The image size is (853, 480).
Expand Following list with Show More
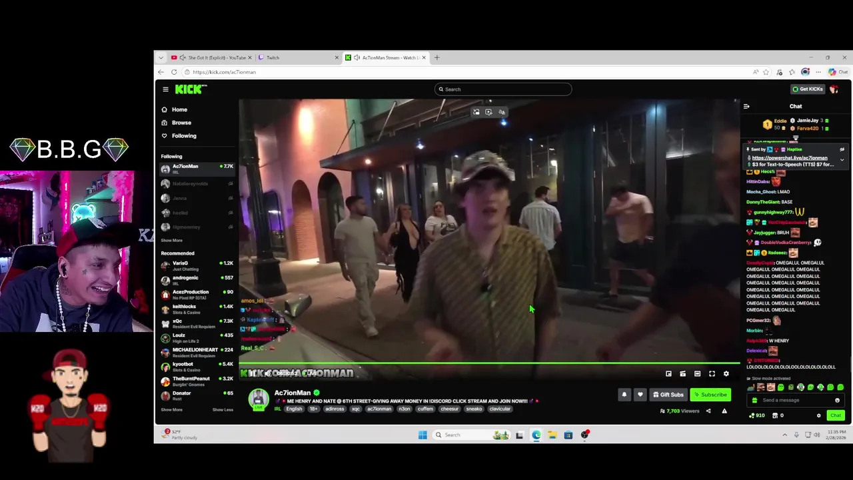coord(171,241)
